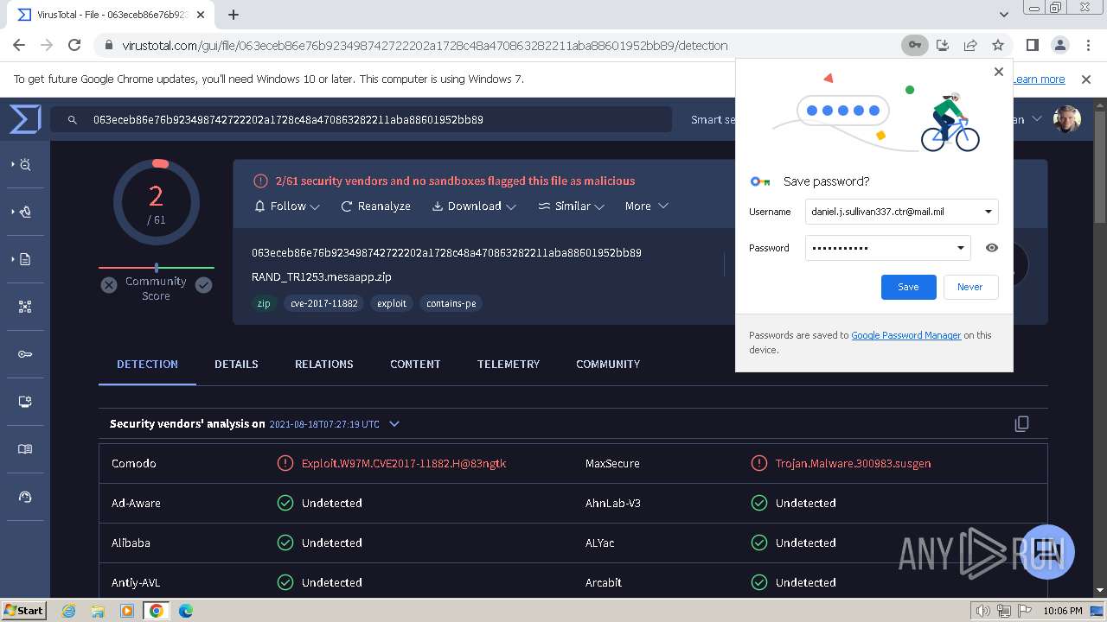The image size is (1107, 622).
Task: Show the saved password with eye icon
Action: pos(992,248)
